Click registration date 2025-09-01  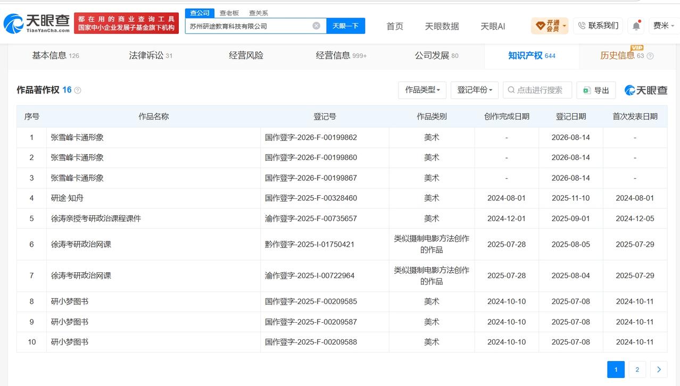pyautogui.click(x=570, y=218)
